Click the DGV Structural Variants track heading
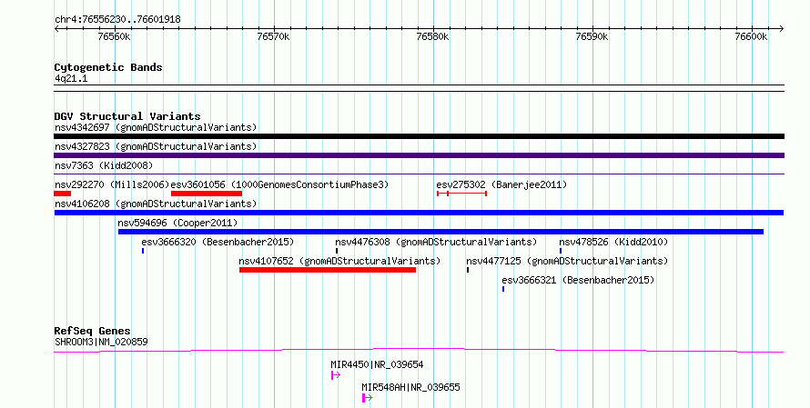Image resolution: width=810 pixels, height=408 pixels. [x=127, y=116]
